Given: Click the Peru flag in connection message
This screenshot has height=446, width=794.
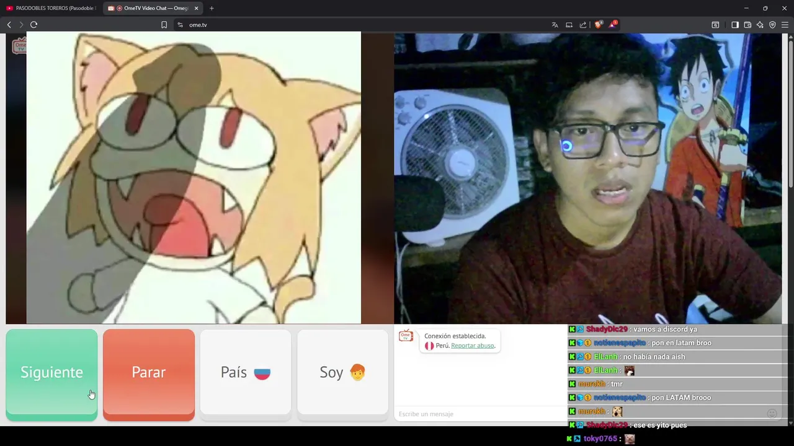Looking at the screenshot, I should coord(429,346).
